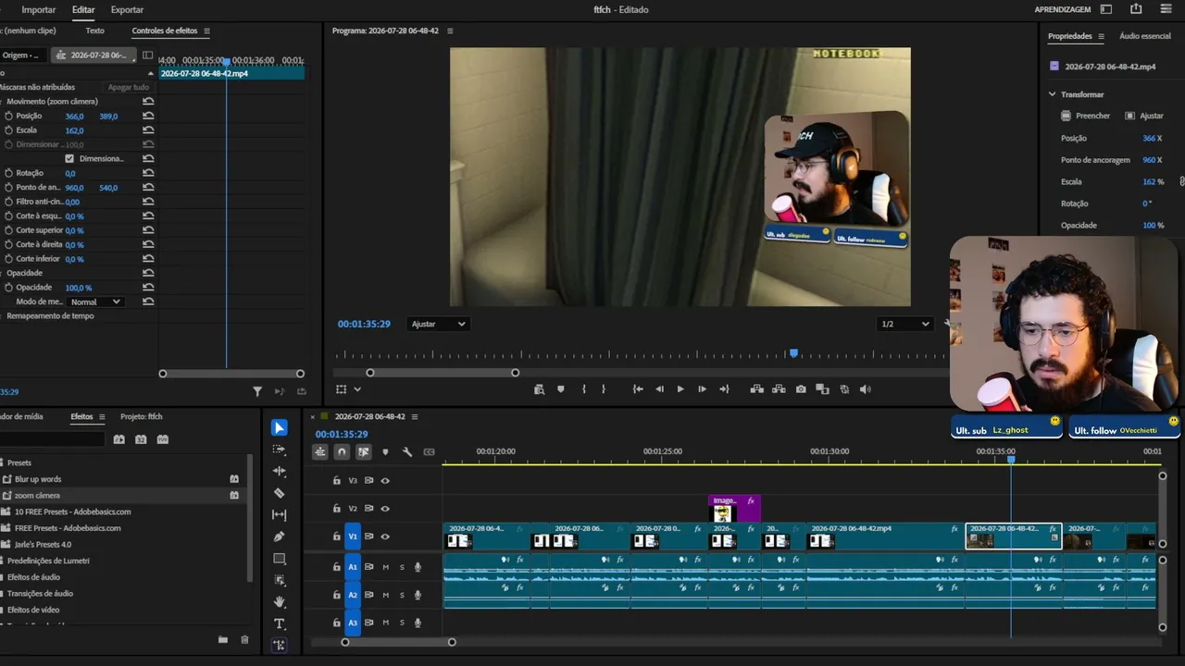The image size is (1185, 666).
Task: Mute audio track A1
Action: tap(385, 567)
